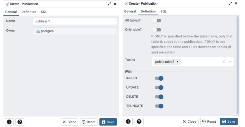Turn on the Only table? switch
This screenshot has width=245, height=127.
coord(157,30)
